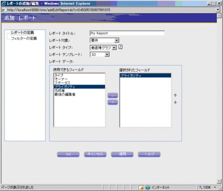Open the address bar dropdown arrow
This screenshot has height=191, width=223.
(x=218, y=10)
